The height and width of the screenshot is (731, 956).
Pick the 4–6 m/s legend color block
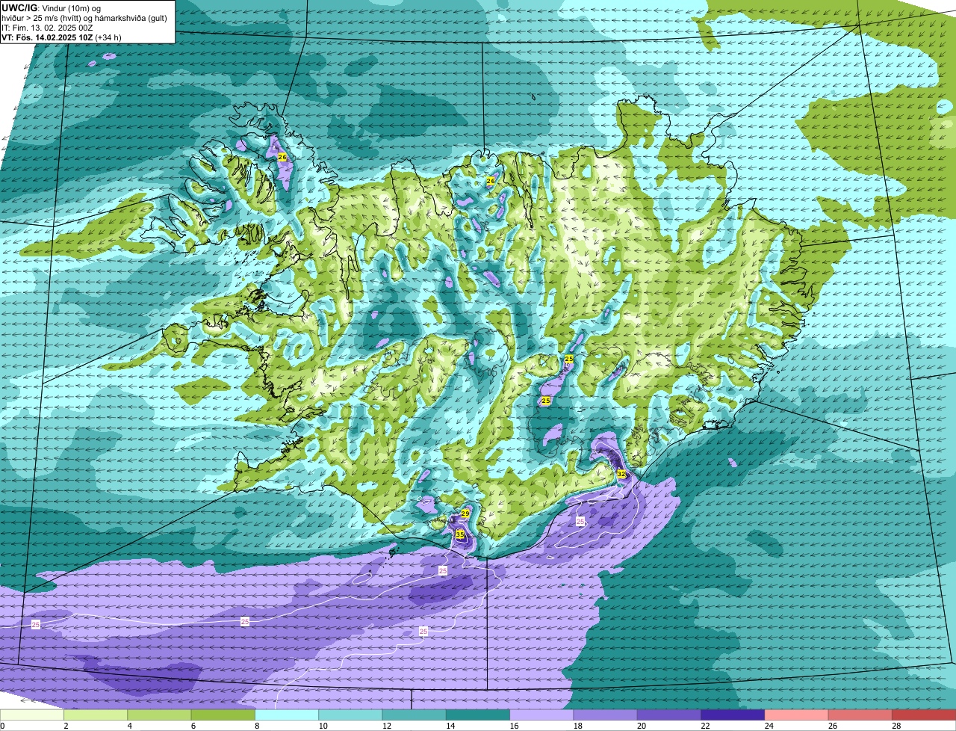[x=159, y=715]
